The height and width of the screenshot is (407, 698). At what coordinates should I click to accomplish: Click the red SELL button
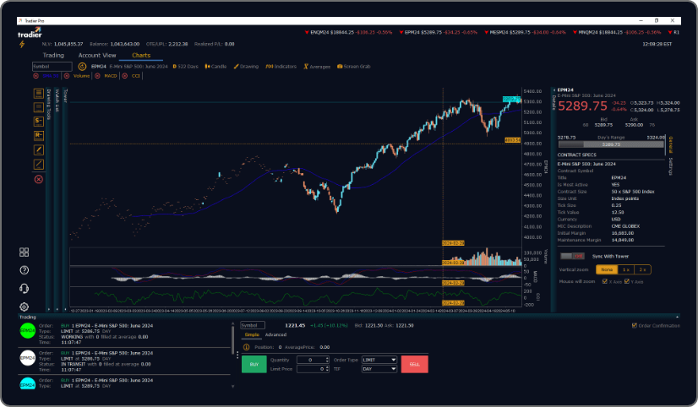414,364
